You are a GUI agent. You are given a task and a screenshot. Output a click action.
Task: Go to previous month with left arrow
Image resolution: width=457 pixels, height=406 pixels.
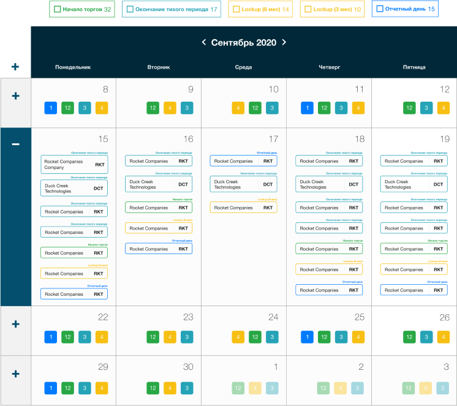204,43
